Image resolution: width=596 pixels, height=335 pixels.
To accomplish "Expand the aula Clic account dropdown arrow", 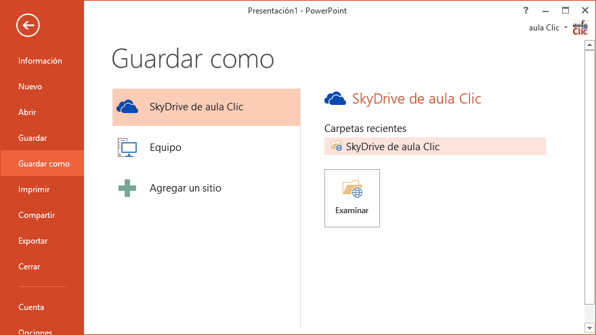I will (x=566, y=28).
